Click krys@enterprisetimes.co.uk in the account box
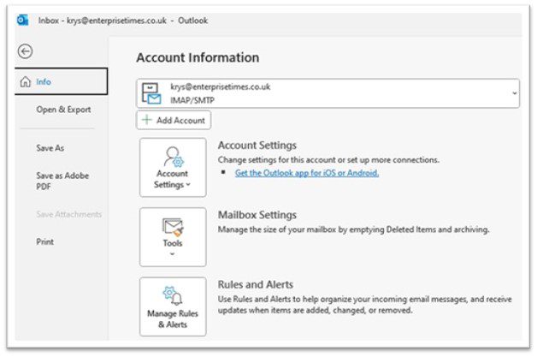This screenshot has height=357, width=537. [221, 86]
